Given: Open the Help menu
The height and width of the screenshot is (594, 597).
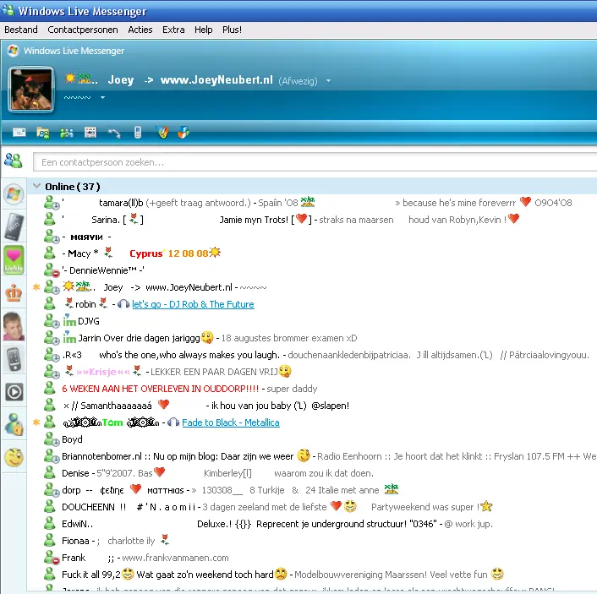Looking at the screenshot, I should coord(203,30).
